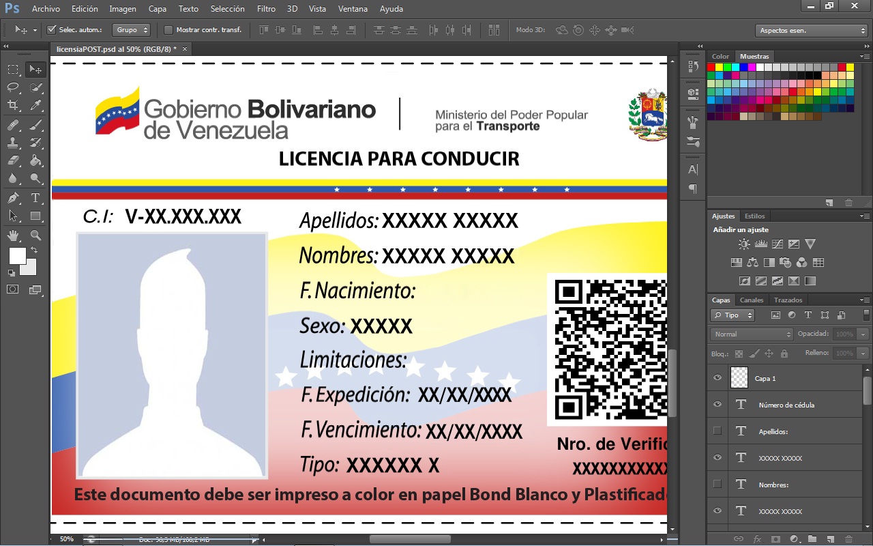873x546 pixels.
Task: Add a Curves adjustment
Action: point(777,244)
